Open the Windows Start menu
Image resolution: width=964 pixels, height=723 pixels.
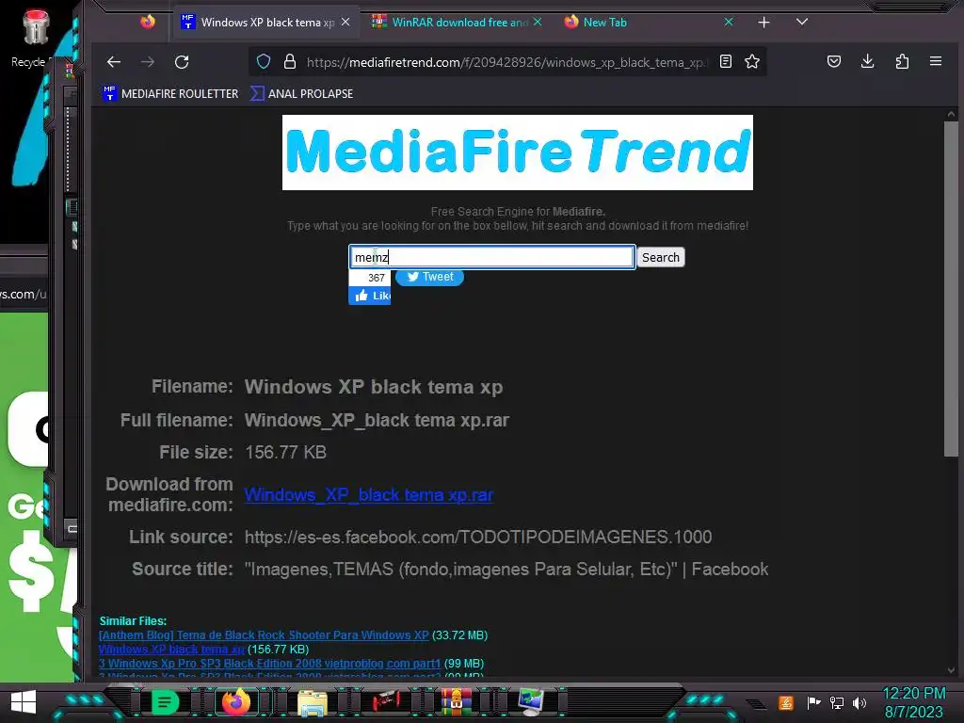[24, 701]
